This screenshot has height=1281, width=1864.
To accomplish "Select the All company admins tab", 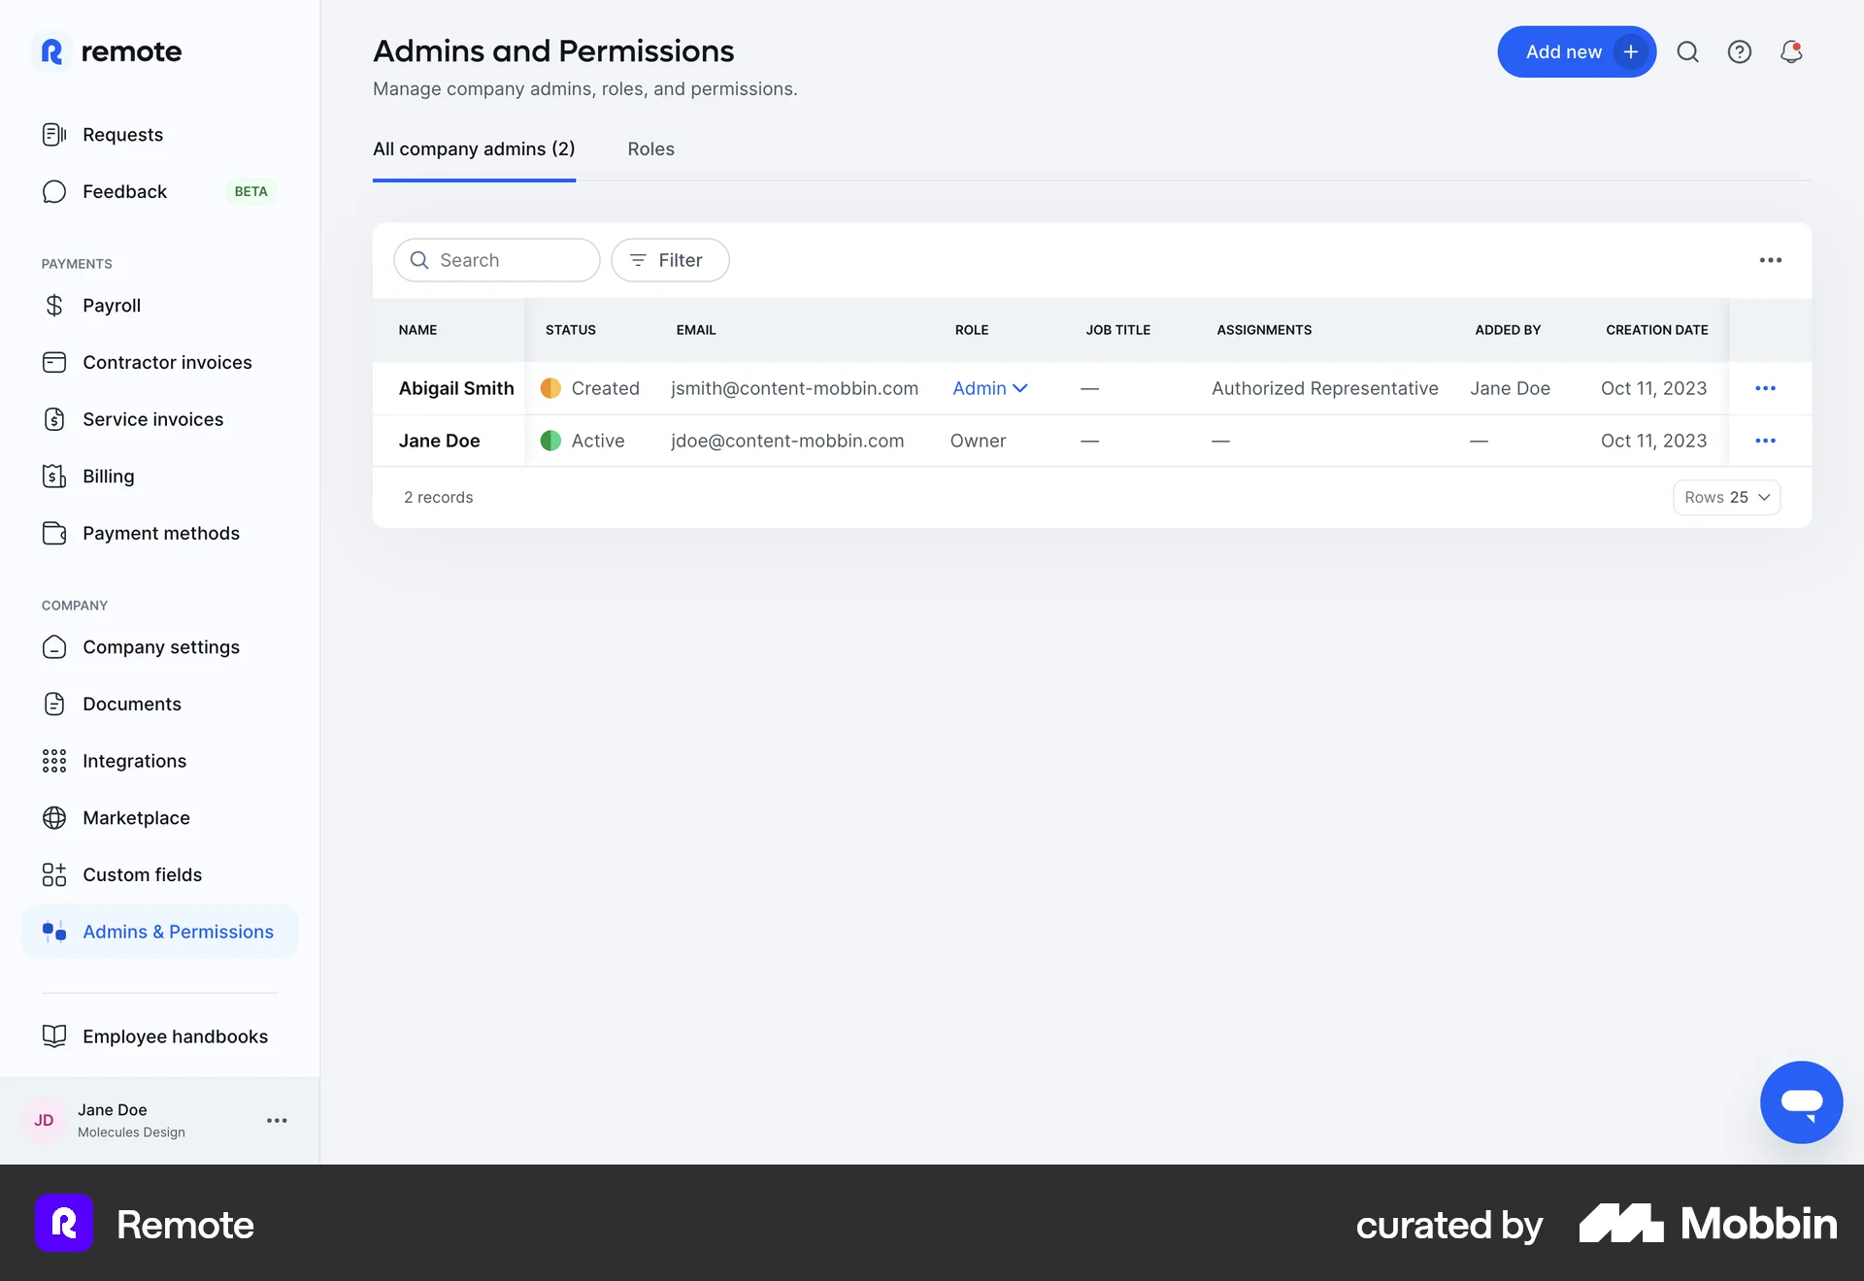I will [474, 148].
